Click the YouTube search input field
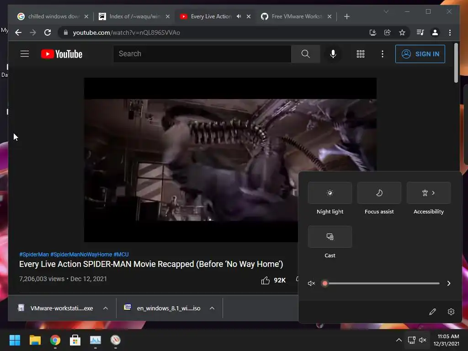The width and height of the screenshot is (468, 351). pyautogui.click(x=202, y=54)
